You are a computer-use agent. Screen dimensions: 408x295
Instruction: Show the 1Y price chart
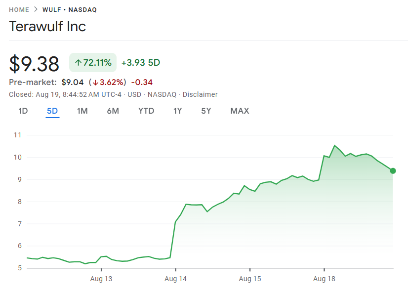(178, 111)
